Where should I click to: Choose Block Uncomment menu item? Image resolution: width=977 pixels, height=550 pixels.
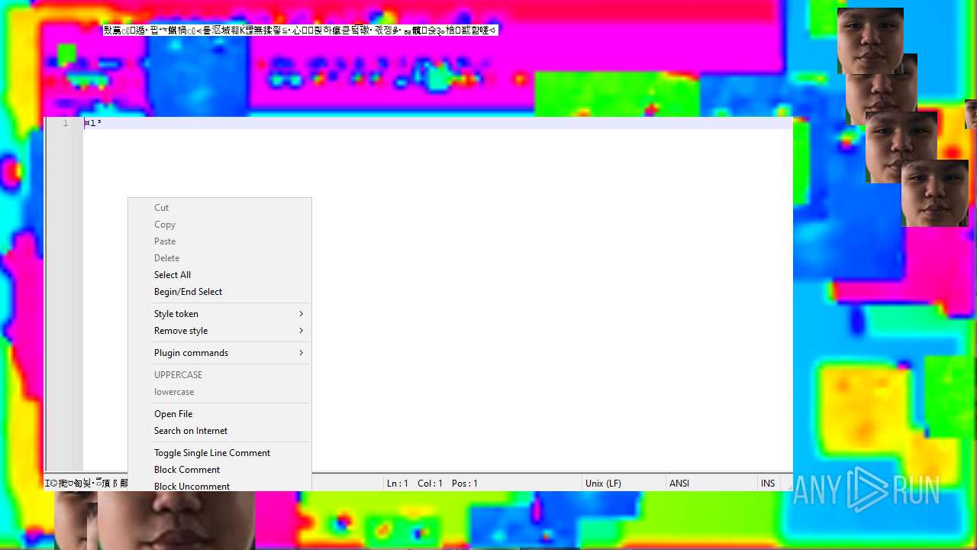coord(219,485)
